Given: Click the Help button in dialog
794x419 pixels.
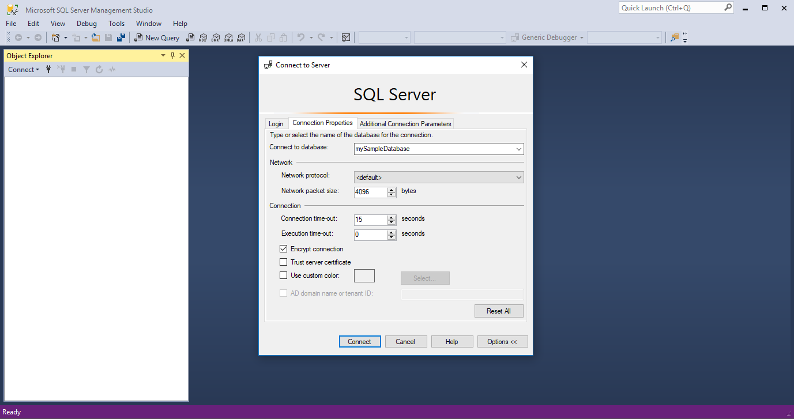Looking at the screenshot, I should pyautogui.click(x=452, y=342).
